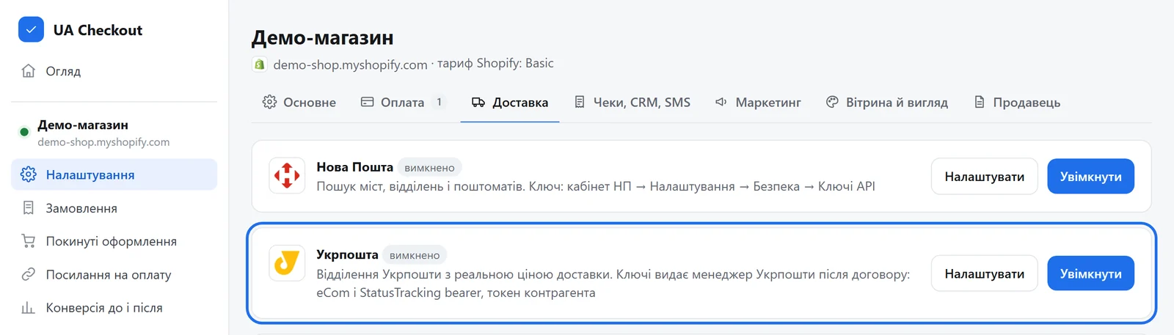Click the link icon beside Посилання на оплату
Viewport: 1174px width, 335px height.
(28, 274)
